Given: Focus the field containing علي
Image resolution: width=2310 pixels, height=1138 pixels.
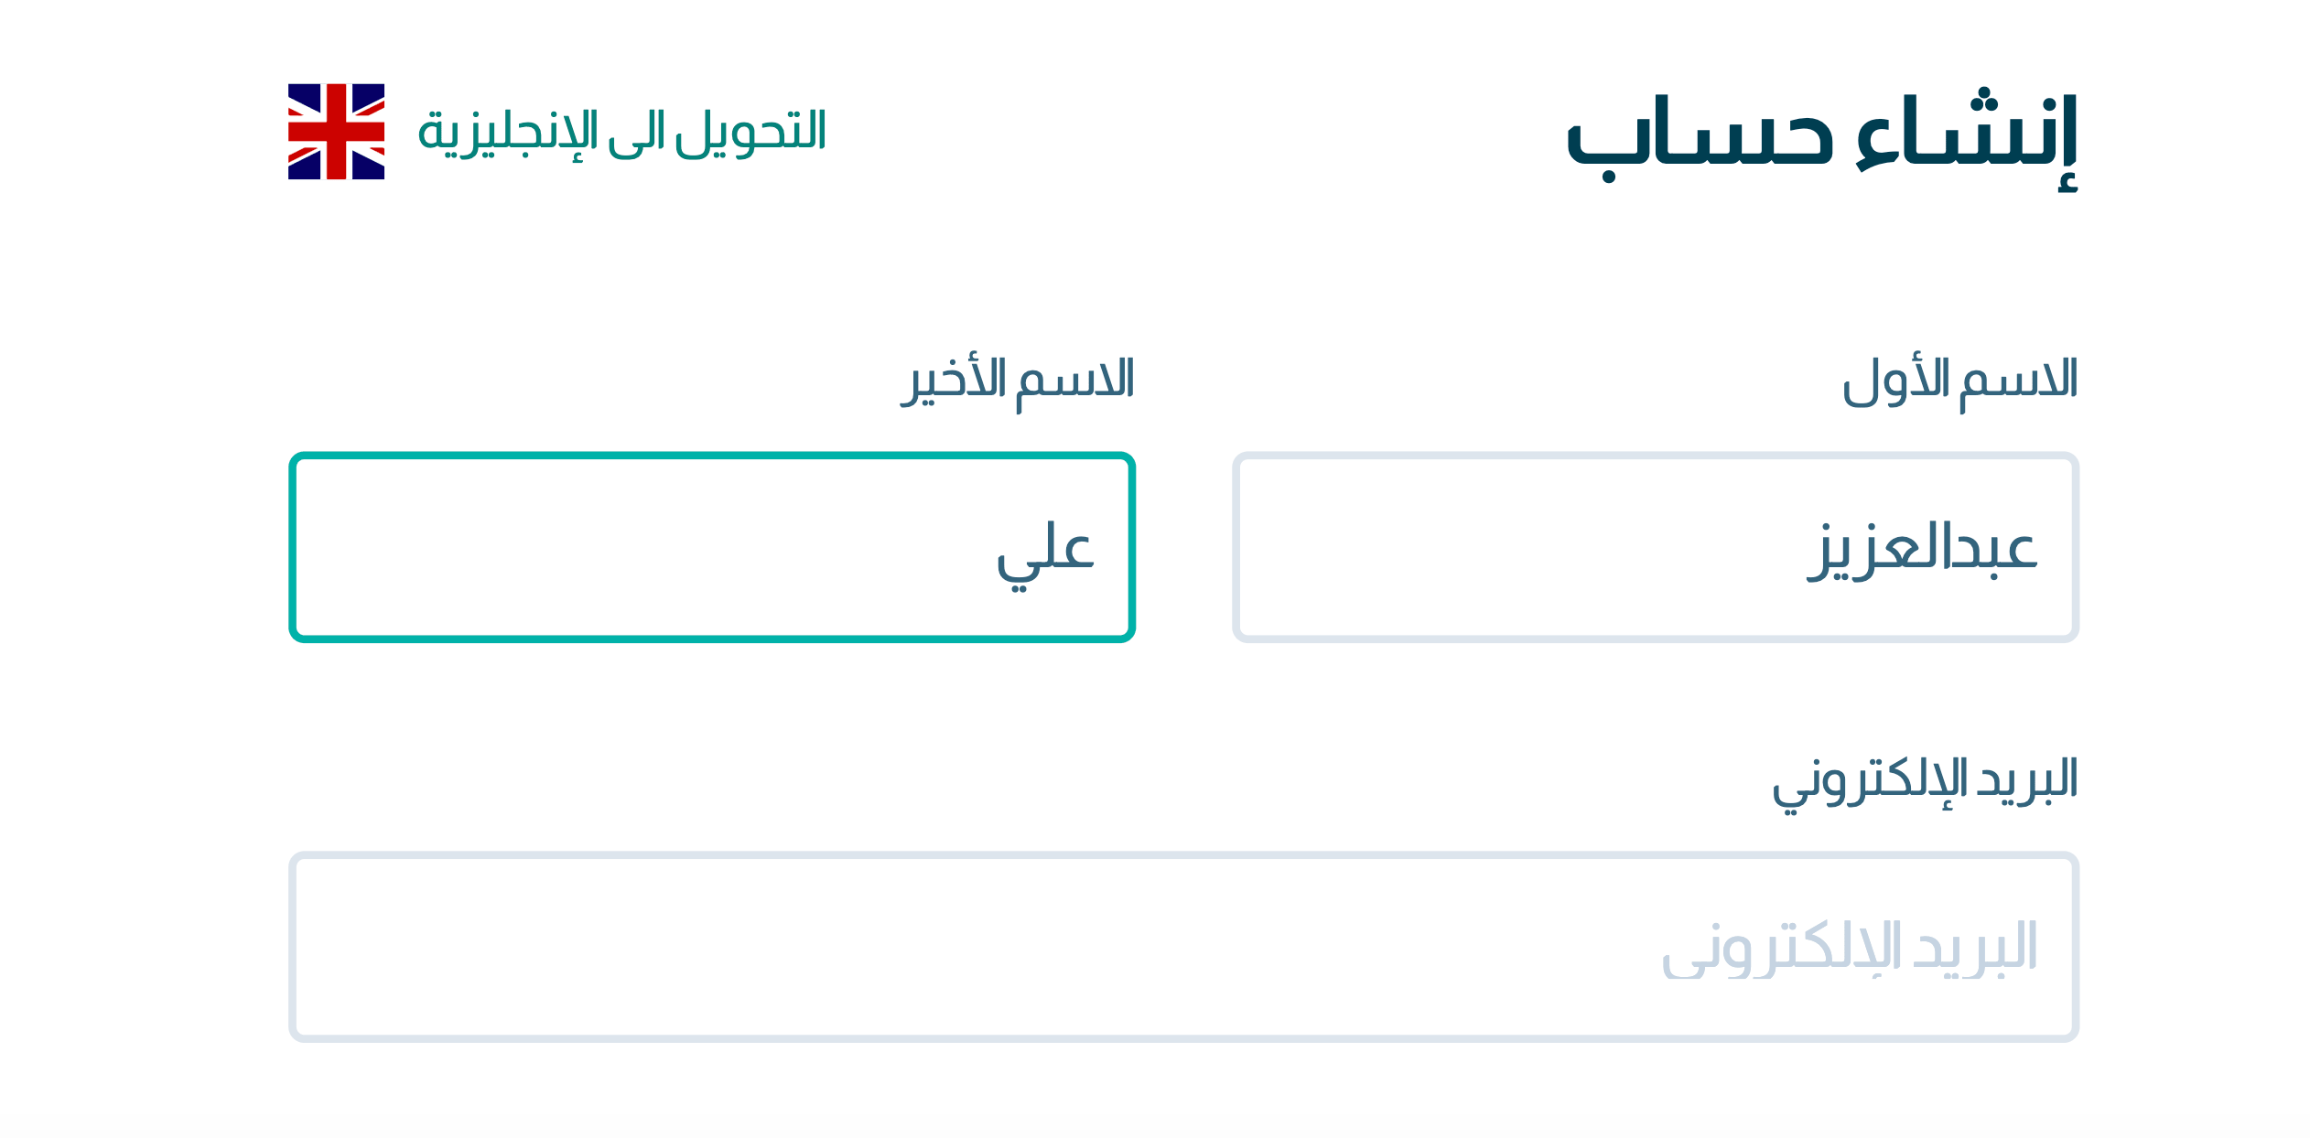Looking at the screenshot, I should 712,547.
